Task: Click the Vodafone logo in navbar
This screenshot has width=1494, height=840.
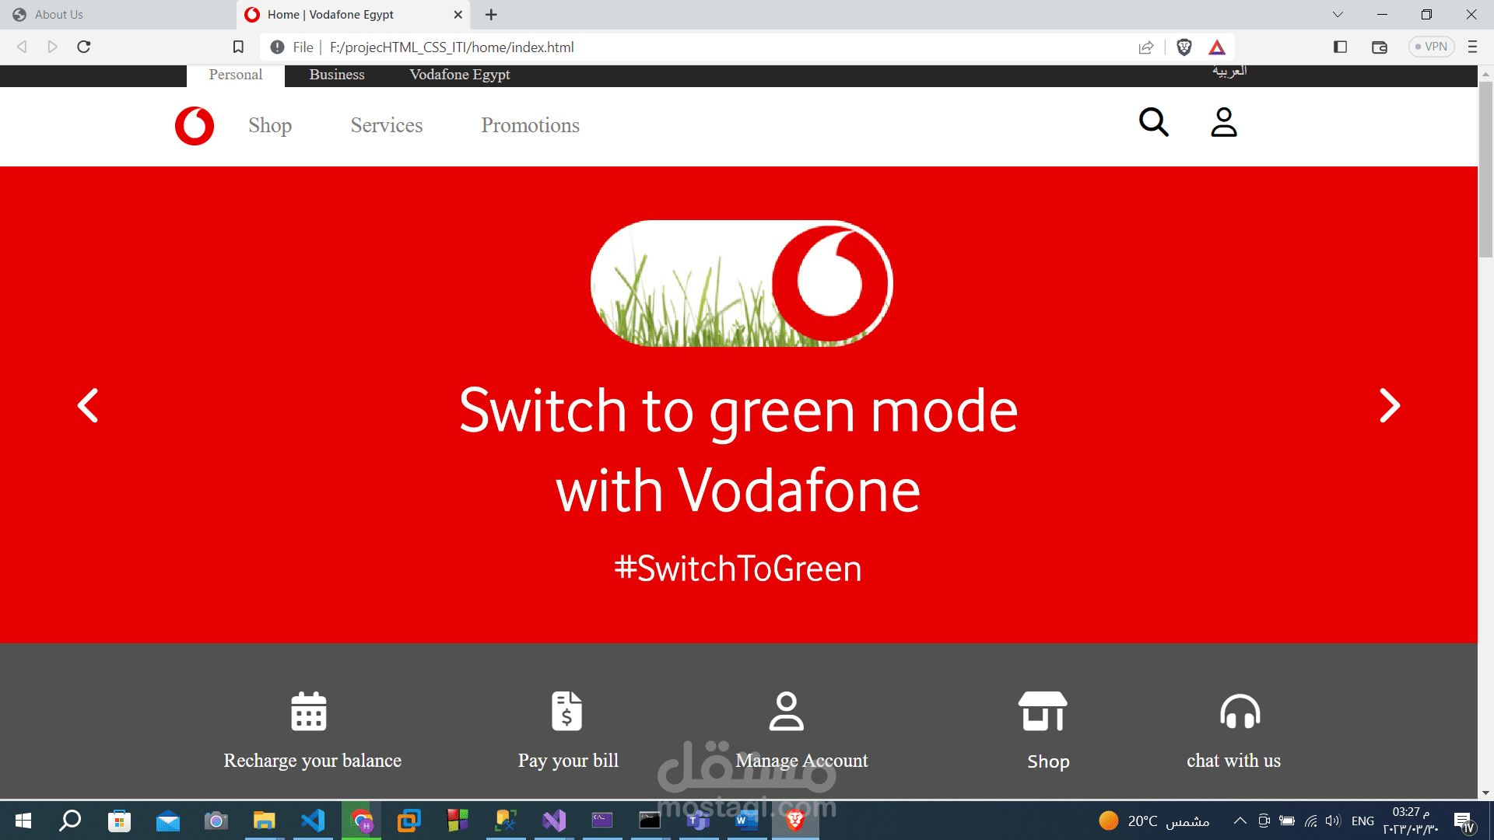Action: (195, 126)
